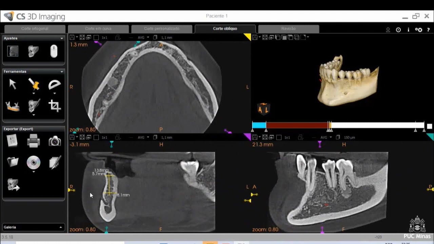Select the yellow pushpin annotation tool
The image size is (434, 244).
[34, 84]
